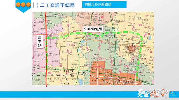Select the S102 road badge at map's right edge
This screenshot has width=179, height=100.
click(x=150, y=84)
